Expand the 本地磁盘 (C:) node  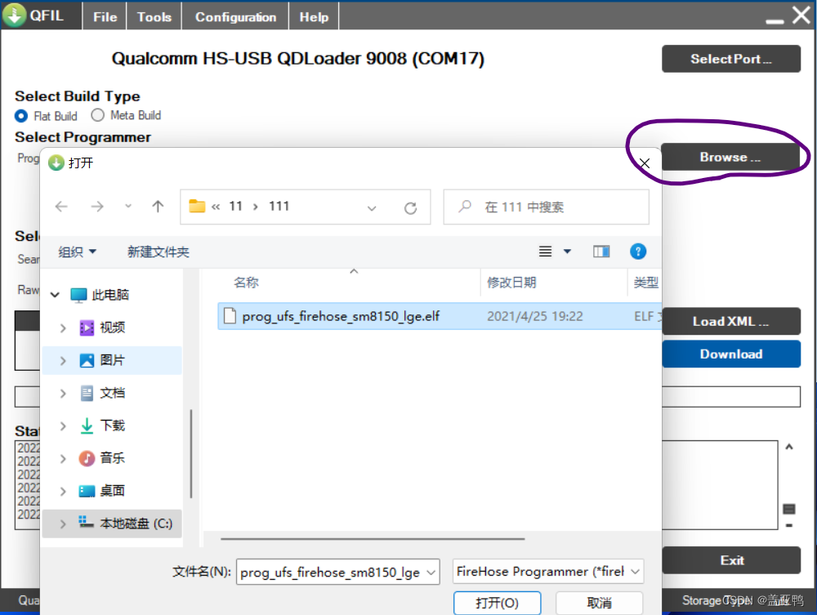[63, 524]
